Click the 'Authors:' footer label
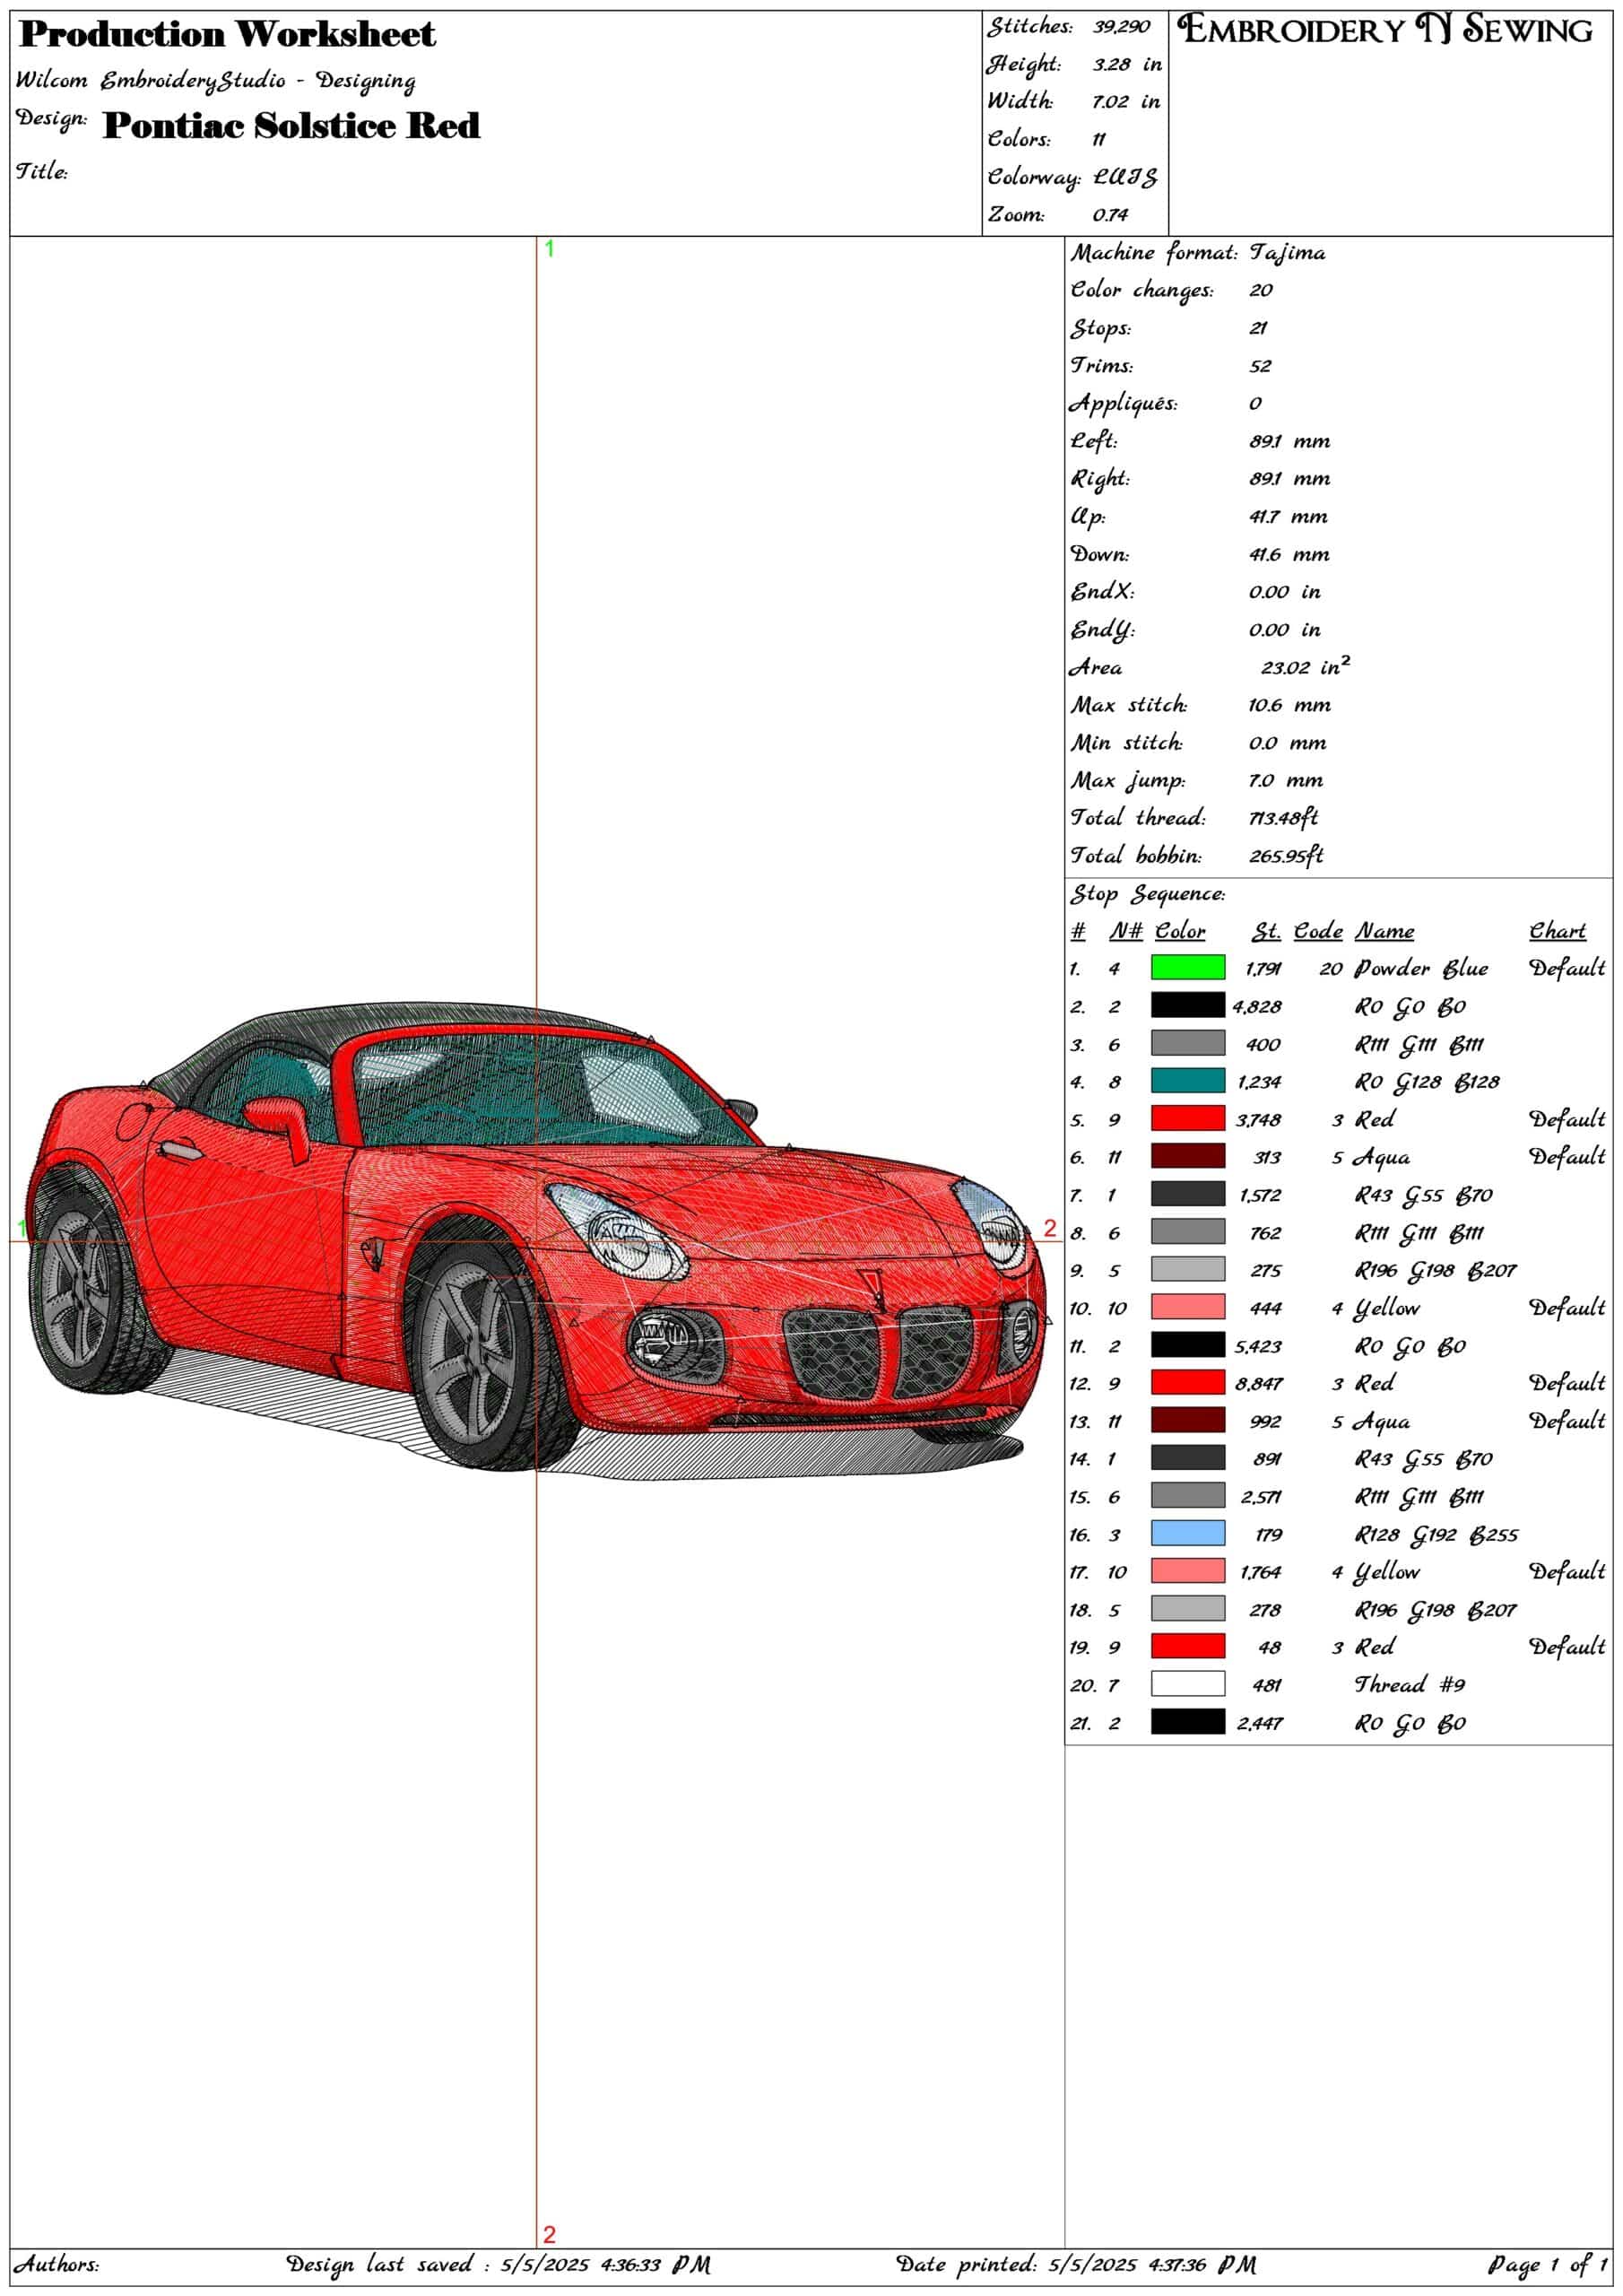The width and height of the screenshot is (1623, 2296). 56,2264
